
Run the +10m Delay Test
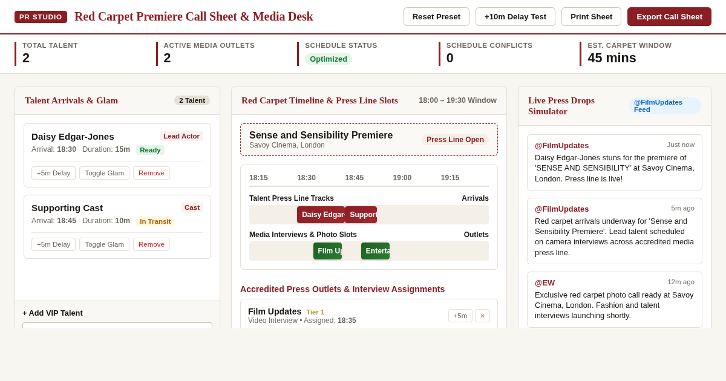coord(515,16)
